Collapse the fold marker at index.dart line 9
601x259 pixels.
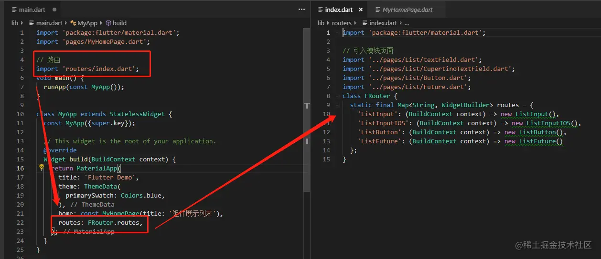pyautogui.click(x=337, y=105)
